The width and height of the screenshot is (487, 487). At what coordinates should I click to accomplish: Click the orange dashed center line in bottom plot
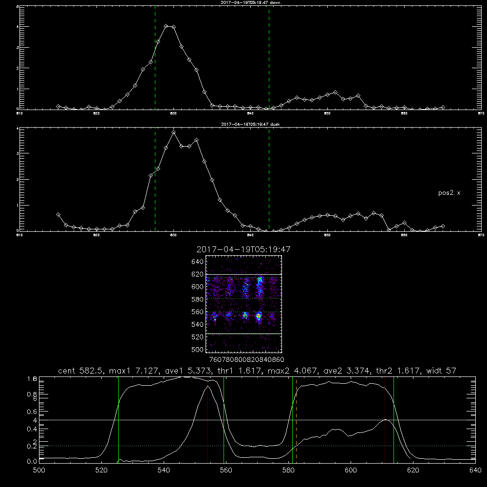[296, 420]
